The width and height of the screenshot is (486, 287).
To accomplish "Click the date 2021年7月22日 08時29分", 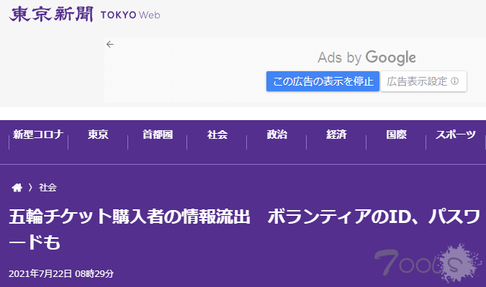I will tap(61, 273).
